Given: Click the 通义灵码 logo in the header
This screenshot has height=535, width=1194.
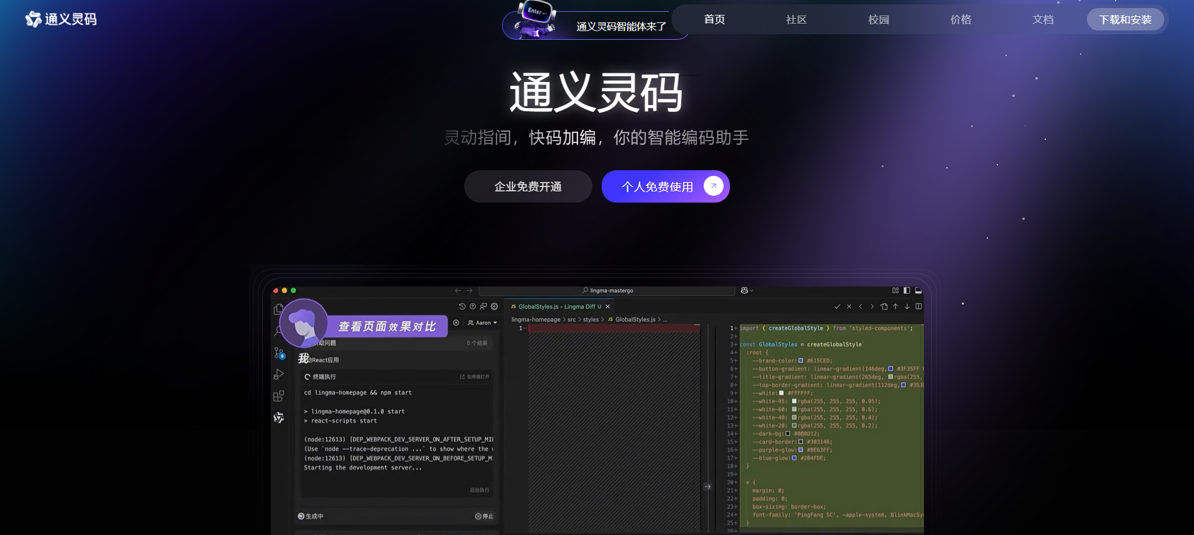Looking at the screenshot, I should 60,19.
